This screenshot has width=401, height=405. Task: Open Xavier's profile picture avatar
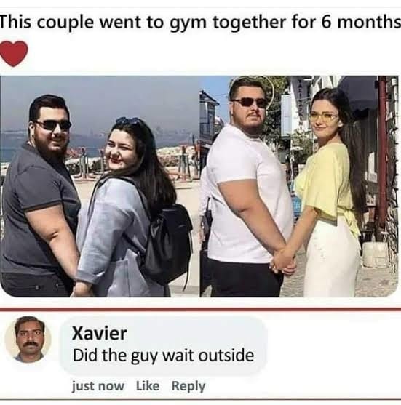pyautogui.click(x=28, y=340)
